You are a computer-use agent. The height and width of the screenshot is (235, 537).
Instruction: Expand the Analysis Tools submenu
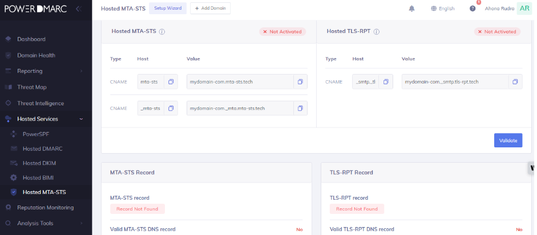pos(81,224)
